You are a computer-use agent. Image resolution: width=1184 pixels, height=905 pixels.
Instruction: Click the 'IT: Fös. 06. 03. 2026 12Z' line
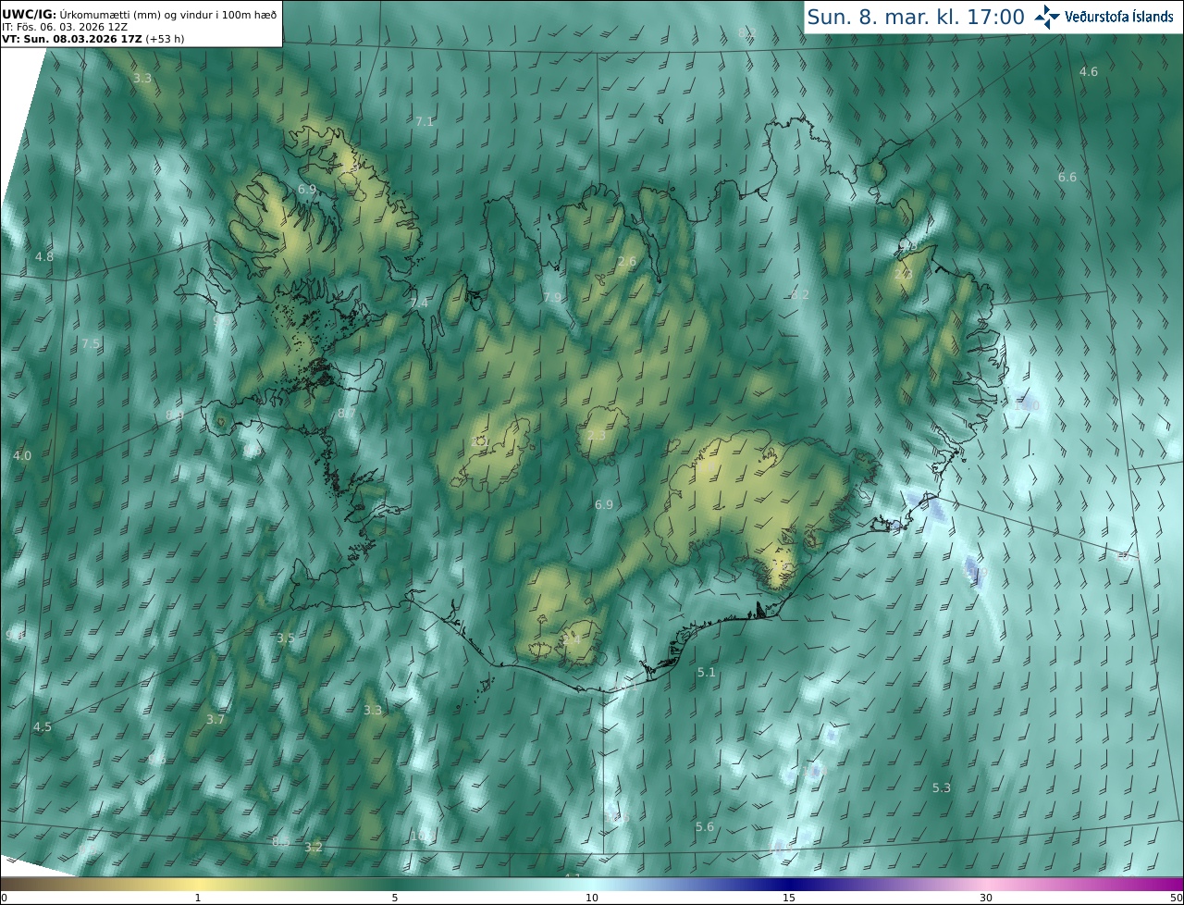pos(65,26)
